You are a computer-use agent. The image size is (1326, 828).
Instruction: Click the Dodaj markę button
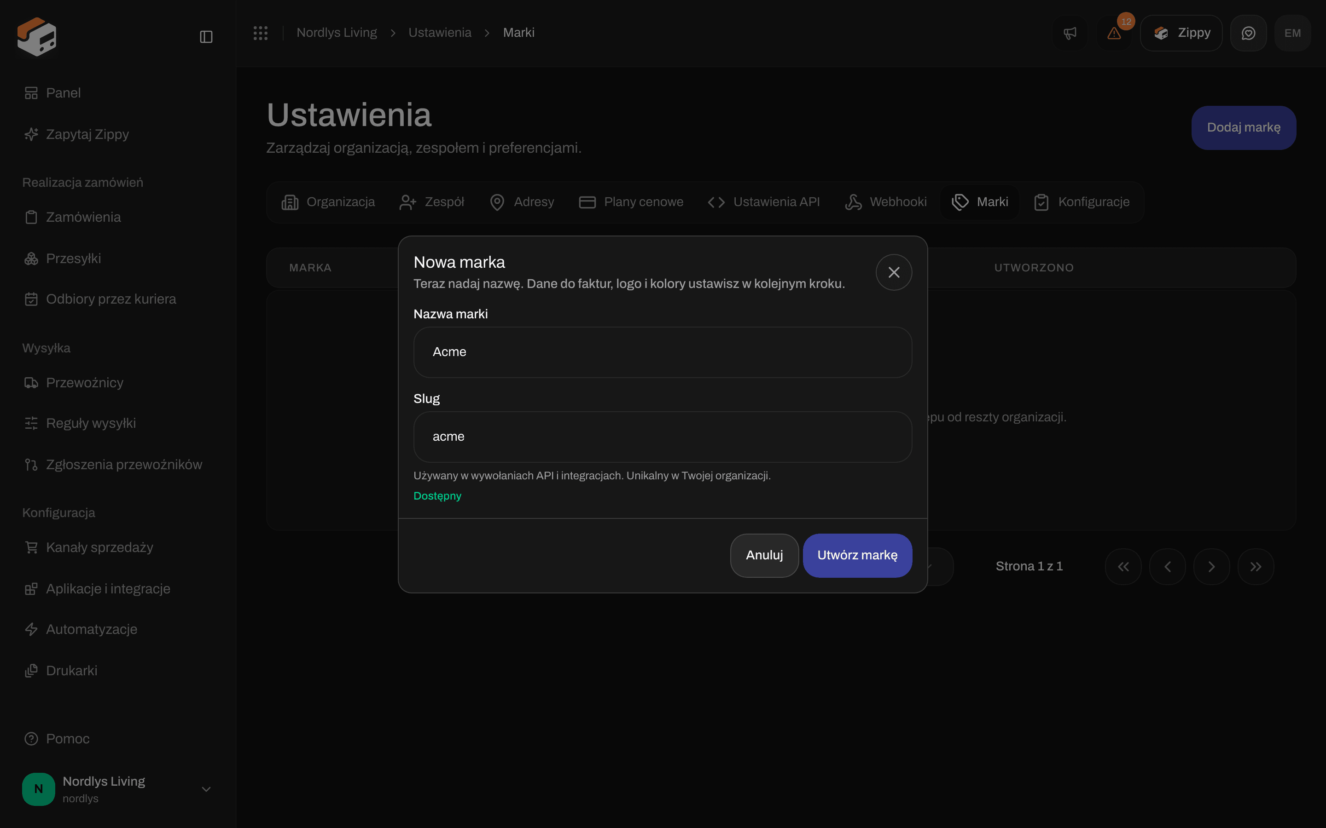click(x=1244, y=127)
